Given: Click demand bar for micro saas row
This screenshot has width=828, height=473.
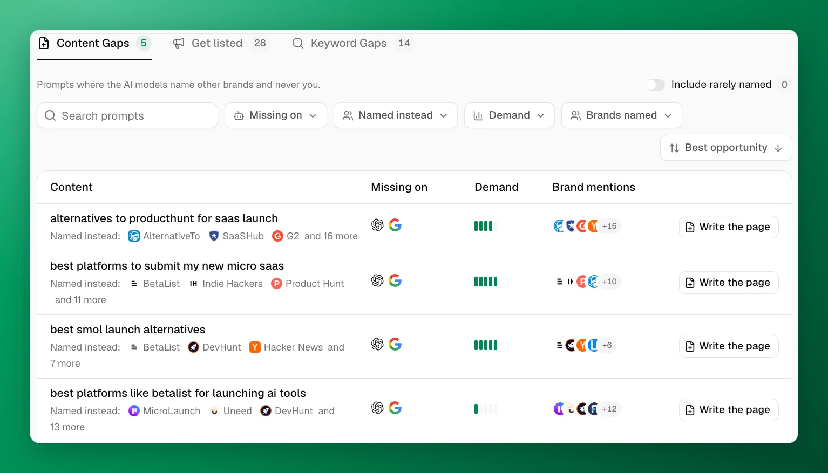Looking at the screenshot, I should 486,282.
